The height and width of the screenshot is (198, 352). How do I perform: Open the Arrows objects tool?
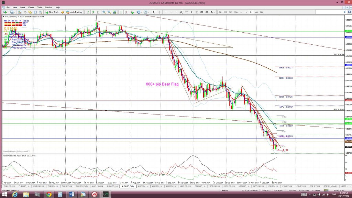[x=212, y=12]
